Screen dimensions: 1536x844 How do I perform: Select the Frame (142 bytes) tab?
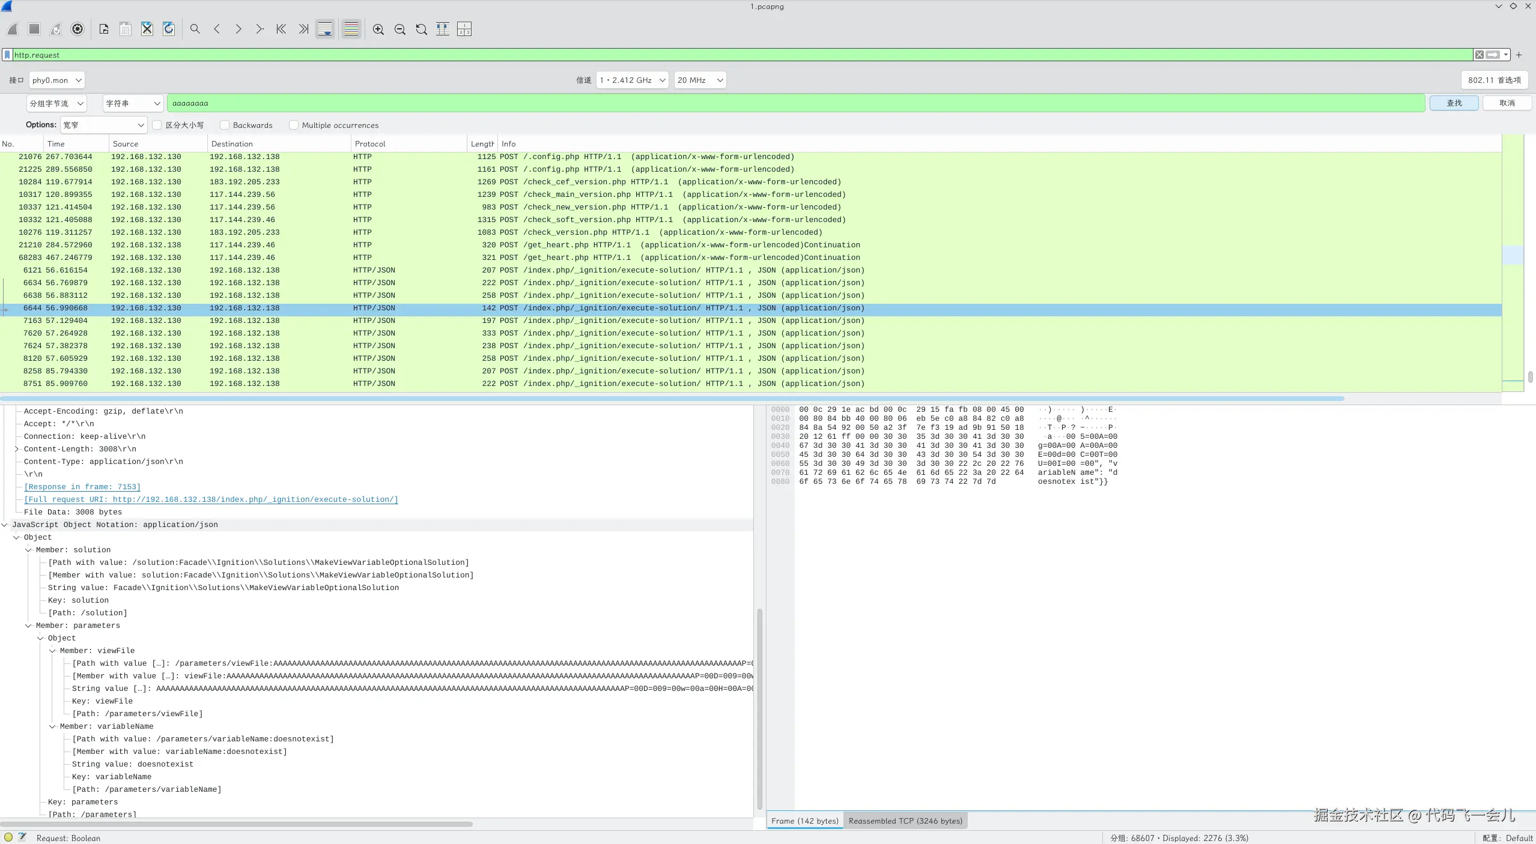point(804,821)
